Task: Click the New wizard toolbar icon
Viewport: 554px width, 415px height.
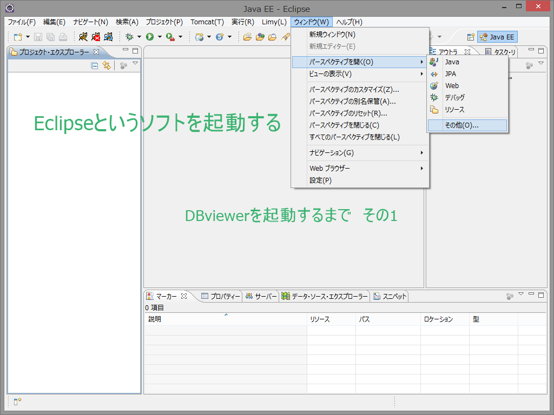Action: click(18, 37)
